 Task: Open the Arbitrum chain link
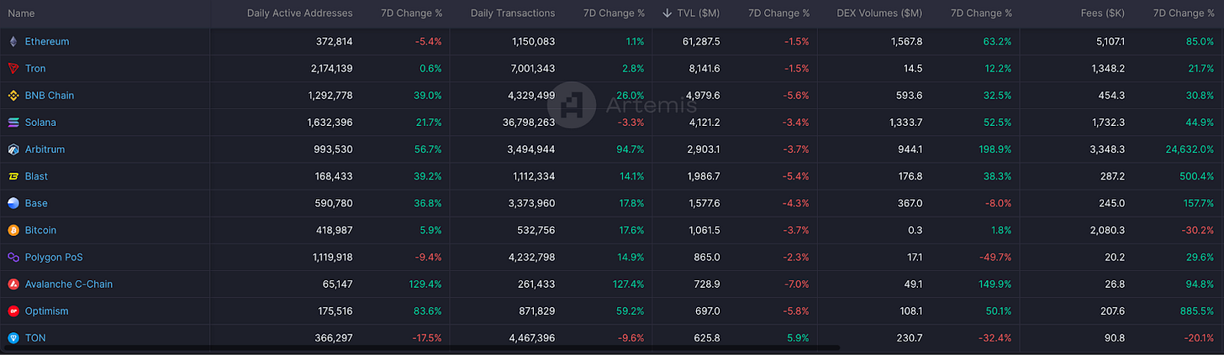tap(45, 149)
